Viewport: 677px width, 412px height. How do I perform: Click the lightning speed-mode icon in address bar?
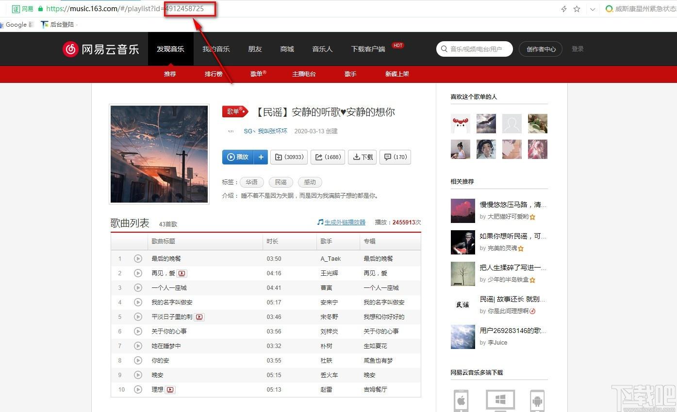point(563,9)
